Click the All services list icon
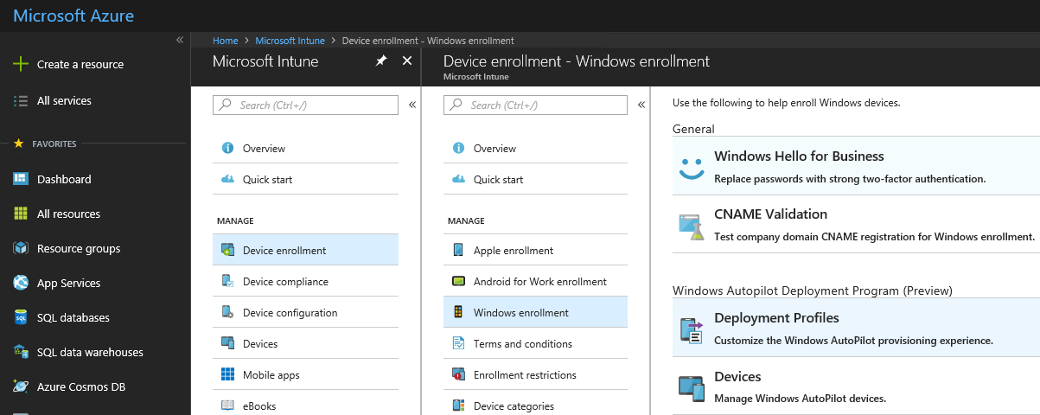The width and height of the screenshot is (1040, 415). [x=21, y=101]
